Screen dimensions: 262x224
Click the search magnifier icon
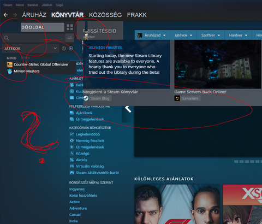7,38
